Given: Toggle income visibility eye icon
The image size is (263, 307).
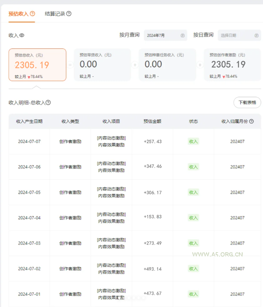Looking at the screenshot, I should coord(22,35).
